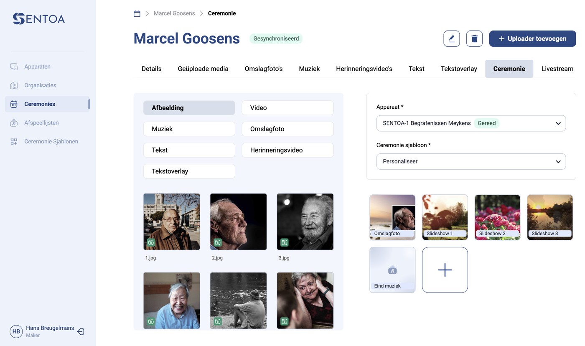Open the Tekstoverlay tab in the tab bar
This screenshot has height=346, width=585.
459,69
